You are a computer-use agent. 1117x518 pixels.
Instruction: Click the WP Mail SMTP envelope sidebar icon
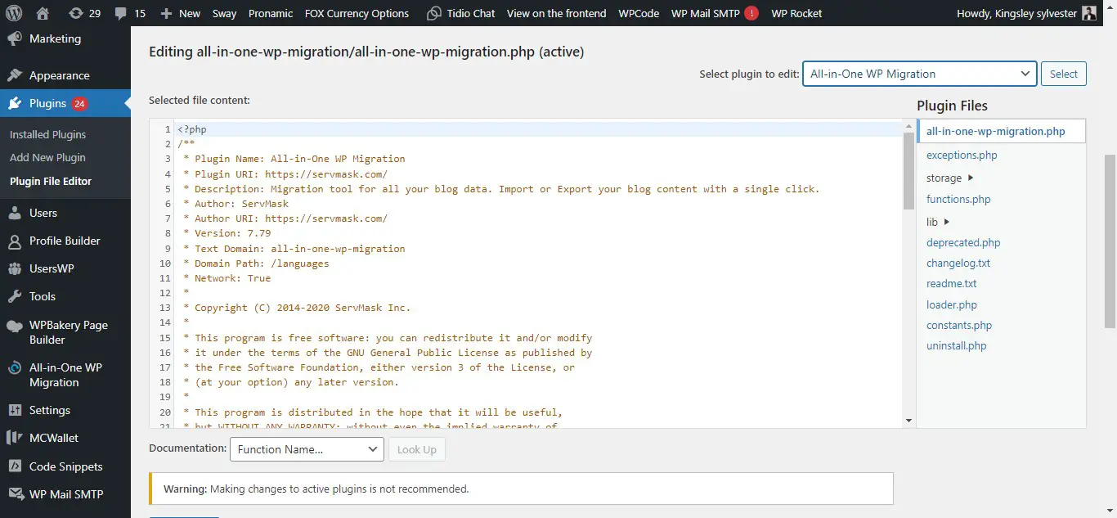point(15,494)
